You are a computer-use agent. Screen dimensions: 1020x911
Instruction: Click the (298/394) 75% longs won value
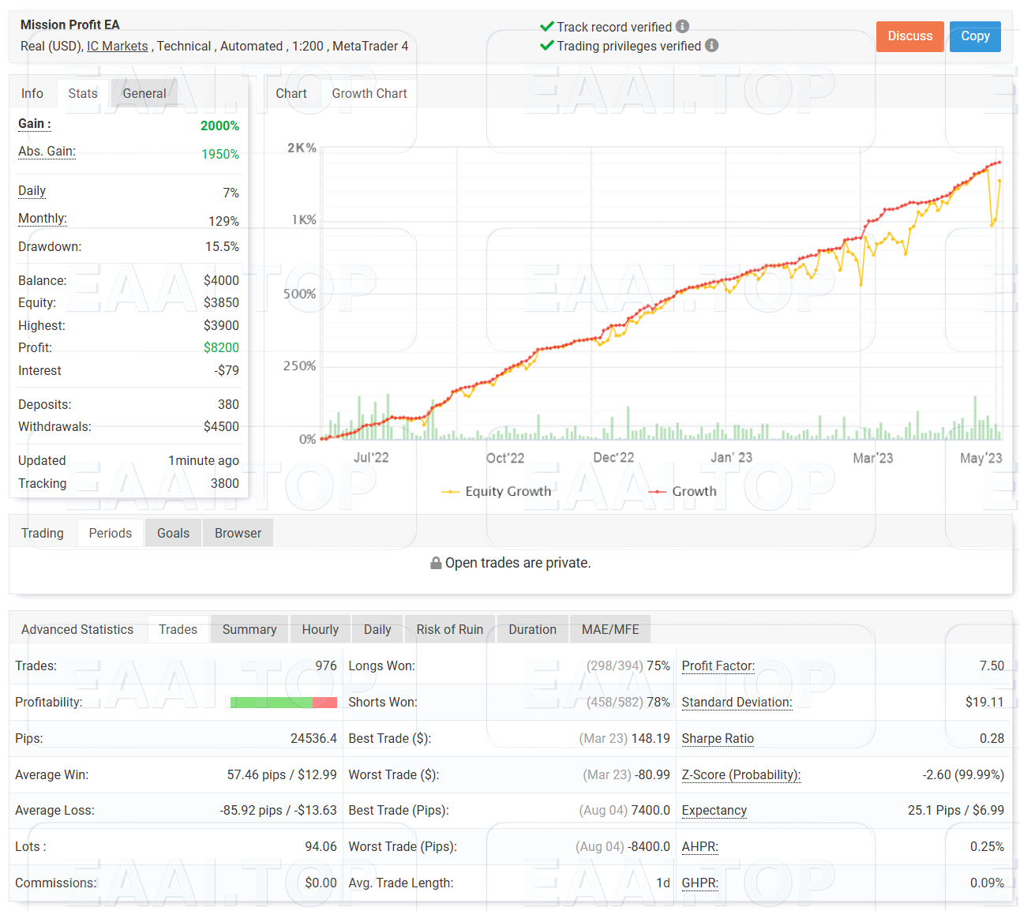click(628, 666)
